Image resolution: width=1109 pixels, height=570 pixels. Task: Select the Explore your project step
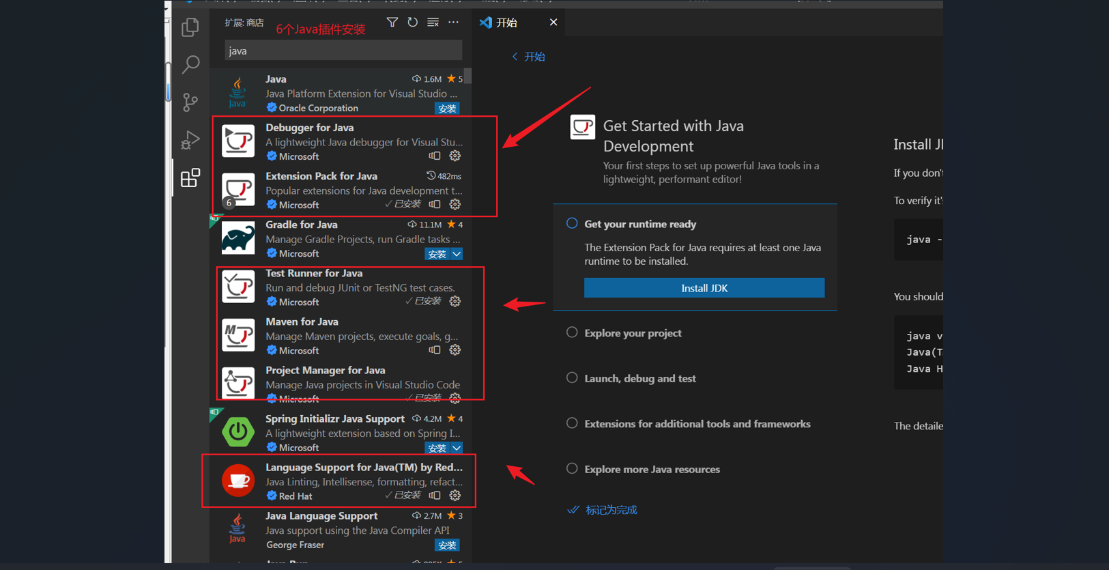pos(633,333)
